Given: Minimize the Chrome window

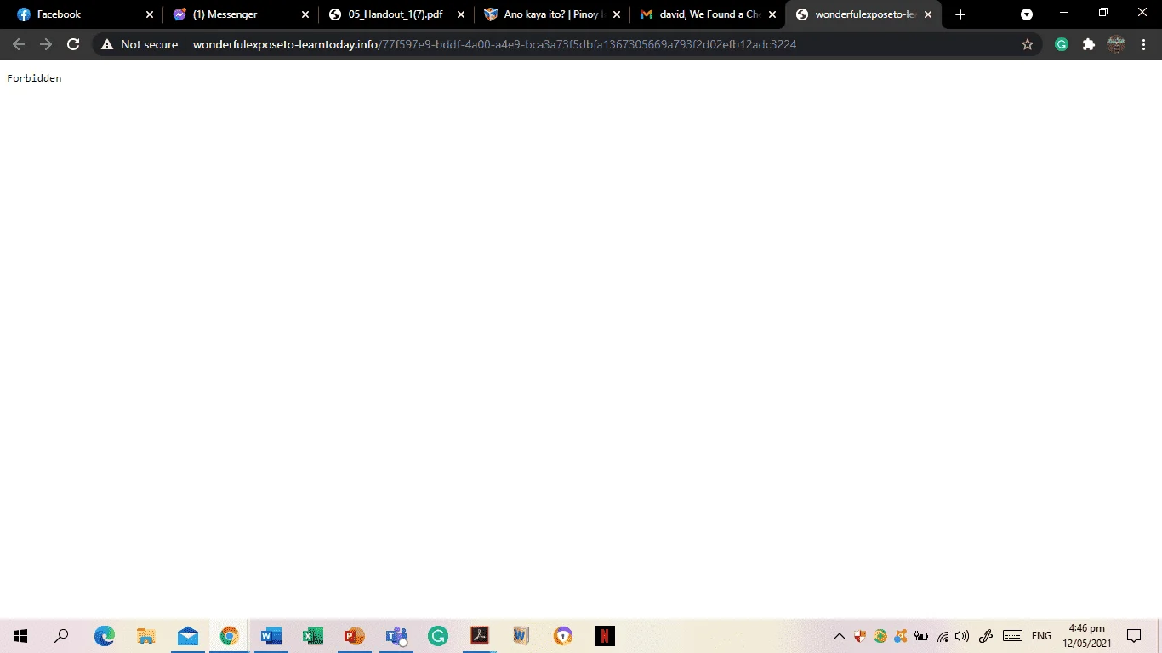Looking at the screenshot, I should pyautogui.click(x=1064, y=13).
